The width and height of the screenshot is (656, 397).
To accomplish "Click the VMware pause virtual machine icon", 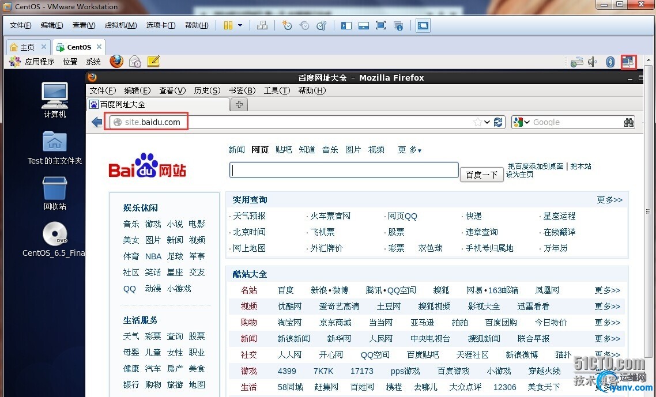I will pyautogui.click(x=228, y=25).
